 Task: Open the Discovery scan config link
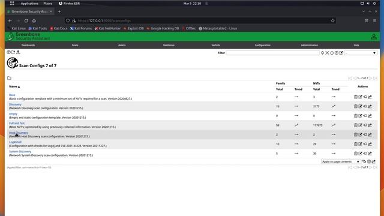tap(15, 104)
